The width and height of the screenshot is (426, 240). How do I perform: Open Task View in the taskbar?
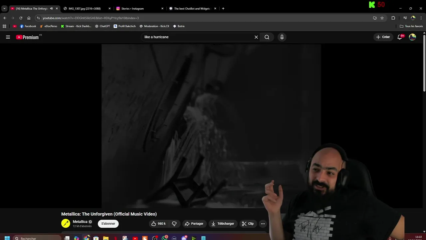pos(67,238)
